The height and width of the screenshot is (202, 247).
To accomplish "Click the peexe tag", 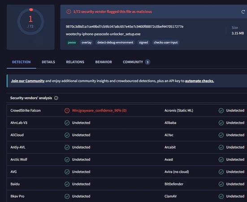I will tap(72, 43).
